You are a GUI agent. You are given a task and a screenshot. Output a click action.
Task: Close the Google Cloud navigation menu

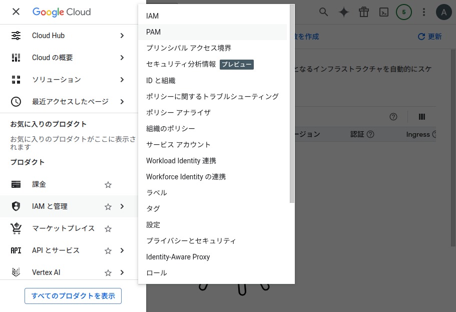(16, 12)
